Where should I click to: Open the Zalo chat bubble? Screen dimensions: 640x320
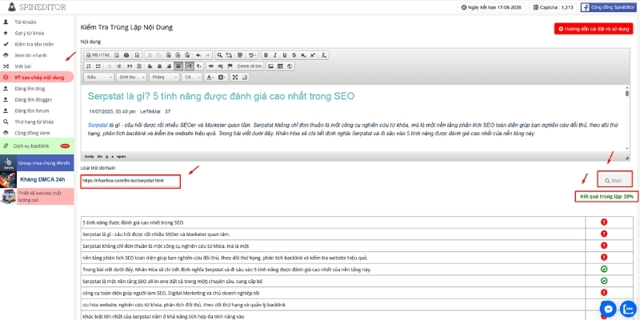[x=628, y=310]
